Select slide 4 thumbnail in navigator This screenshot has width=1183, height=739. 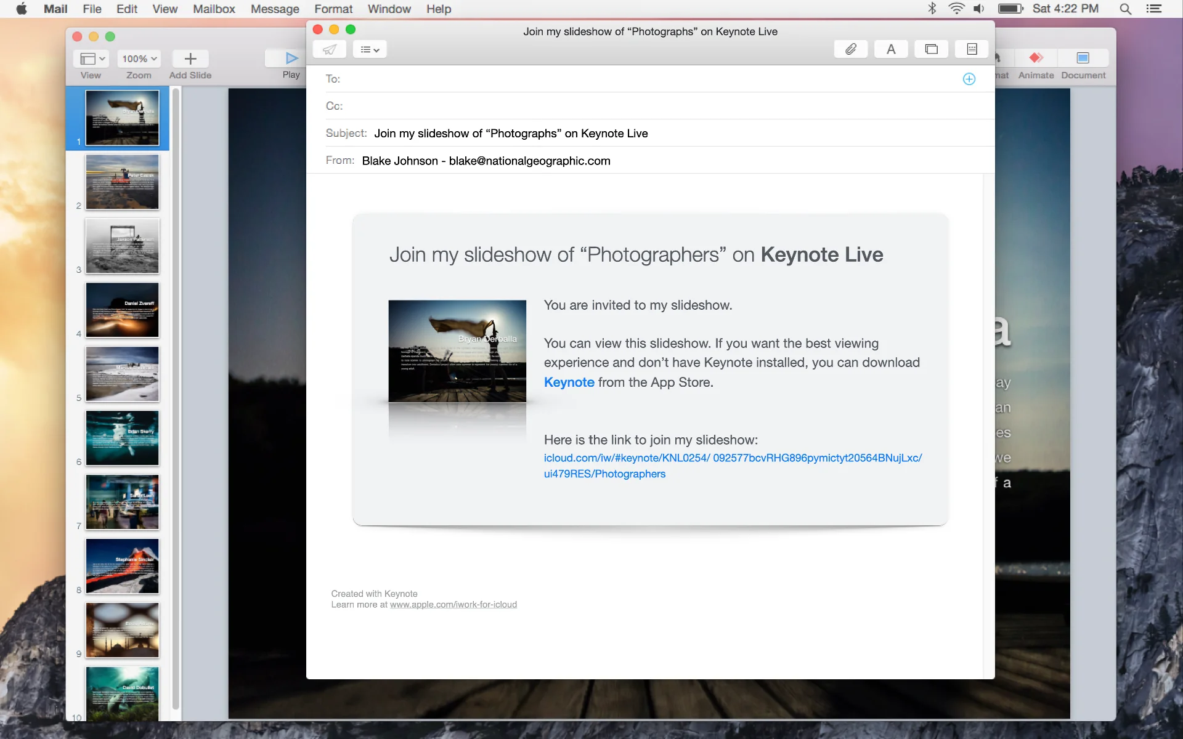pos(122,310)
